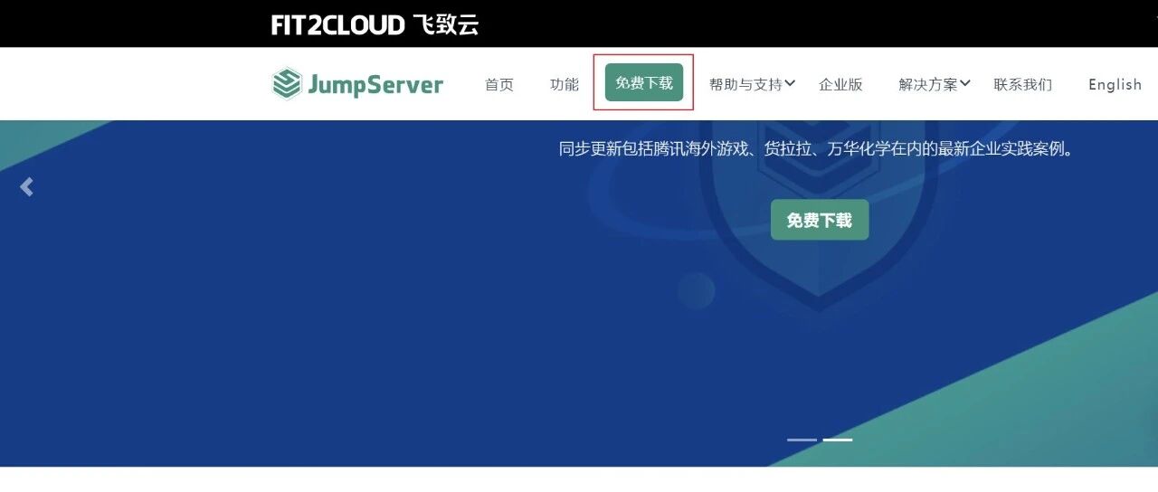The width and height of the screenshot is (1158, 492).
Task: Click the JumpServer logo icon
Action: point(287,84)
